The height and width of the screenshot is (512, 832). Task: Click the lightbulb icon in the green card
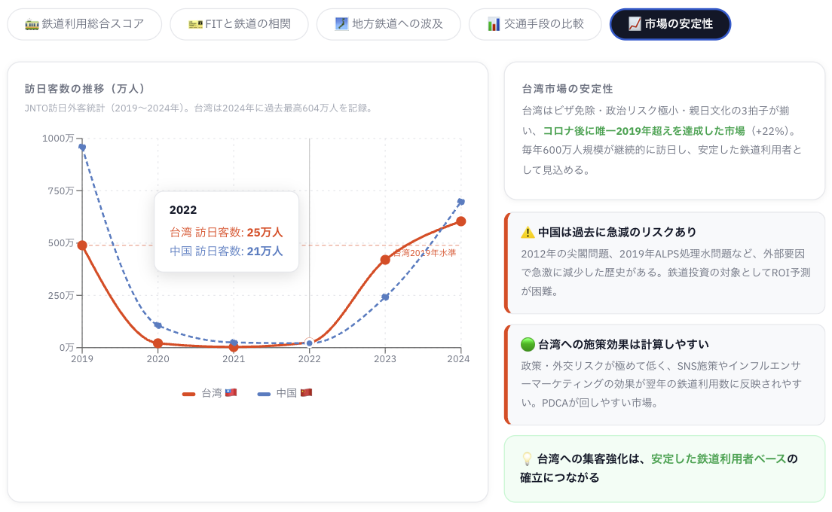(x=527, y=459)
